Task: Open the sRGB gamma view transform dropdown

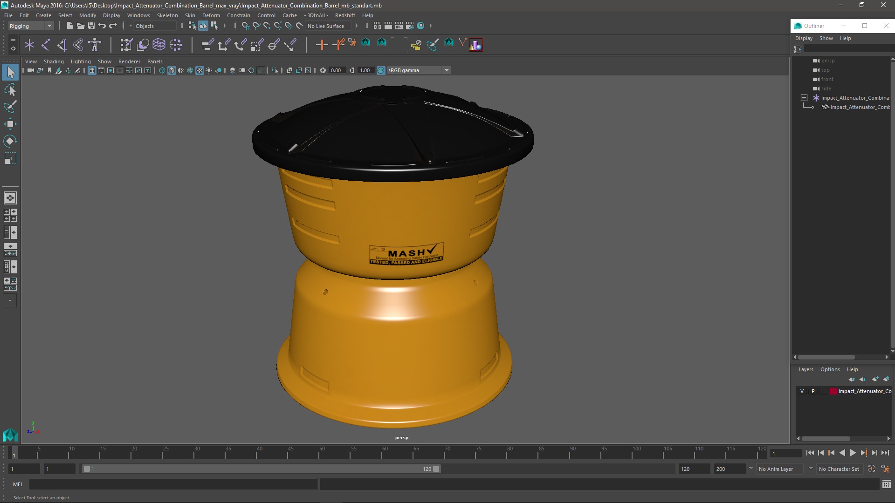Action: click(418, 70)
